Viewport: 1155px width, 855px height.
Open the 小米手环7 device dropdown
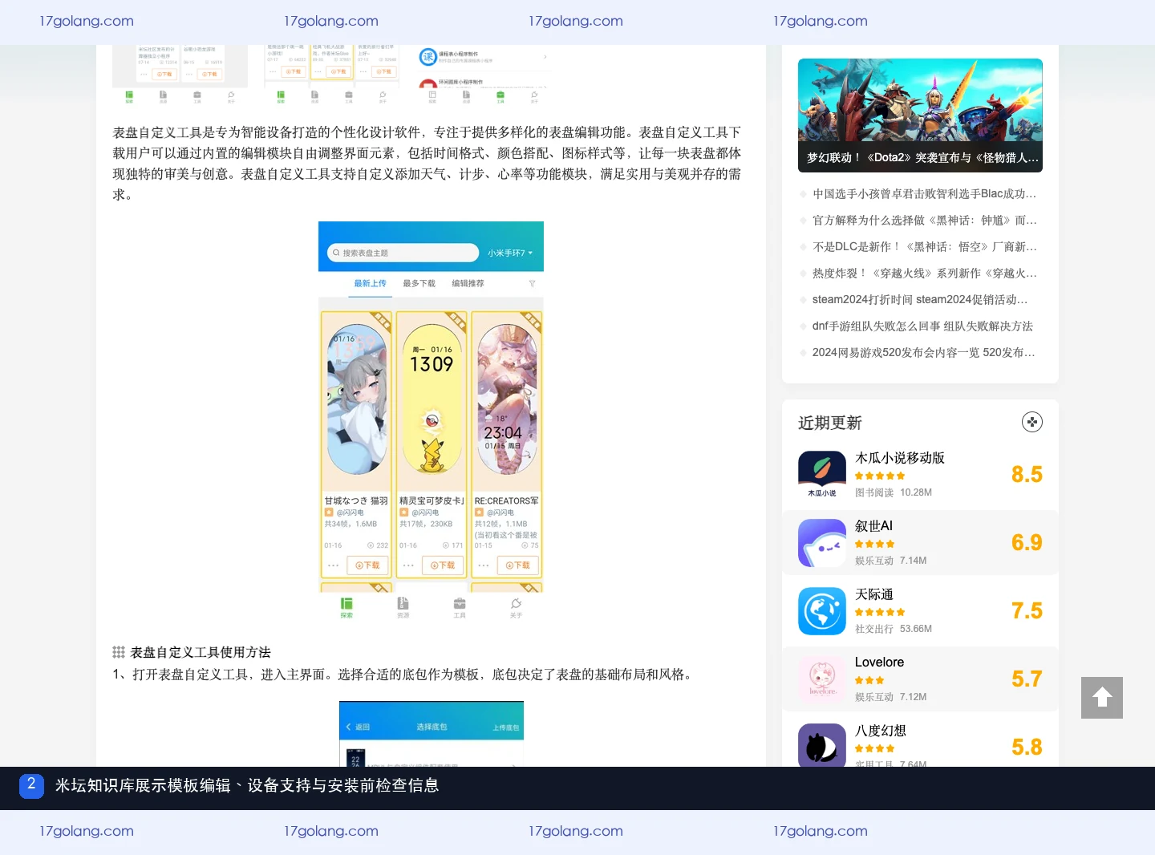coord(510,253)
